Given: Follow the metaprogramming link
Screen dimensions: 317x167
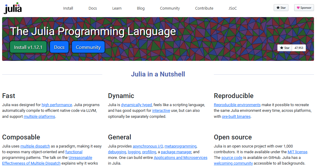Looking at the screenshot, I should (180, 146).
